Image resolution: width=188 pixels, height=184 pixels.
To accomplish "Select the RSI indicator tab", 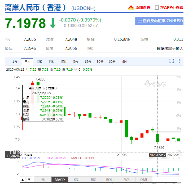I will coord(93,180).
